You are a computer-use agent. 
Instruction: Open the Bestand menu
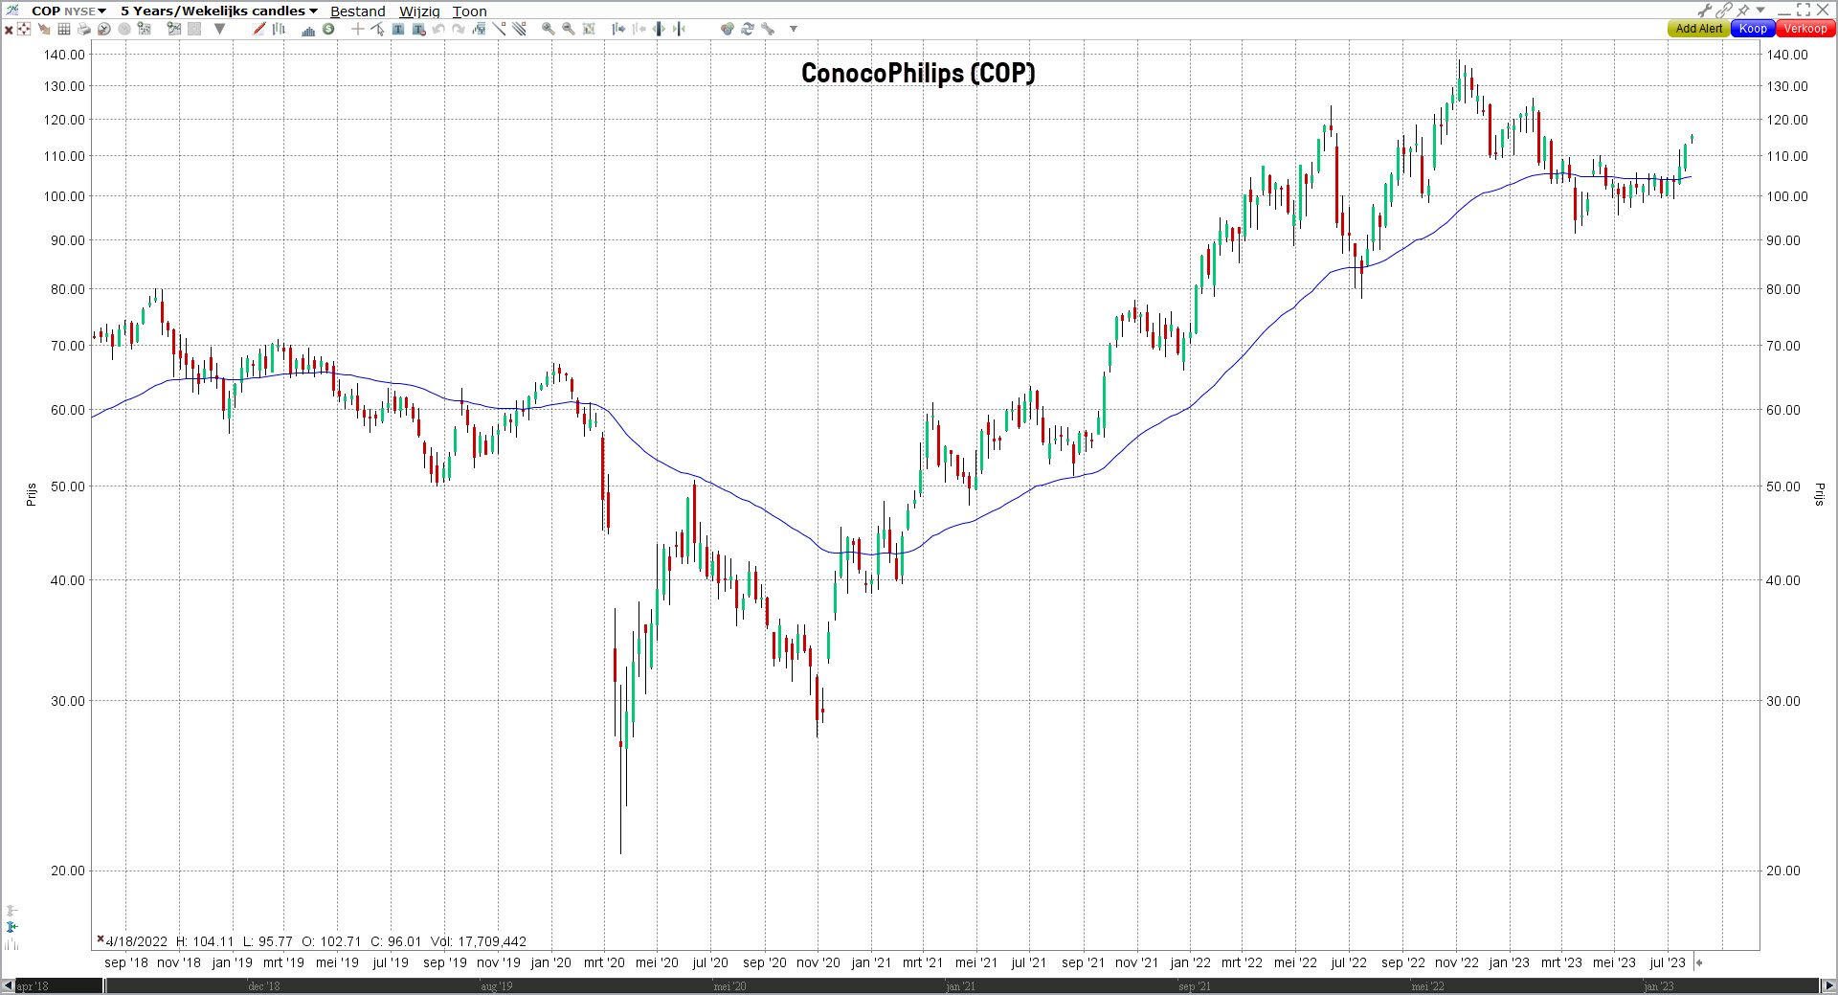tap(358, 11)
